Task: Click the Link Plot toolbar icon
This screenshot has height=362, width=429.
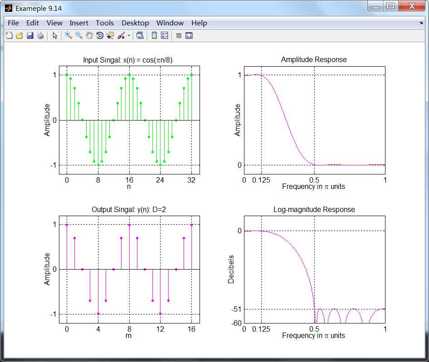Action: pos(140,35)
